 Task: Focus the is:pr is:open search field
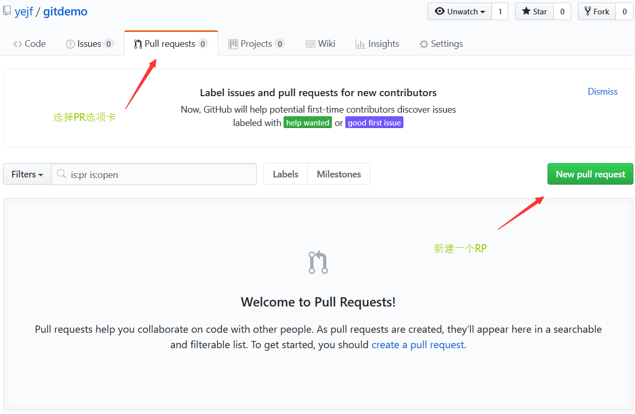tap(154, 174)
